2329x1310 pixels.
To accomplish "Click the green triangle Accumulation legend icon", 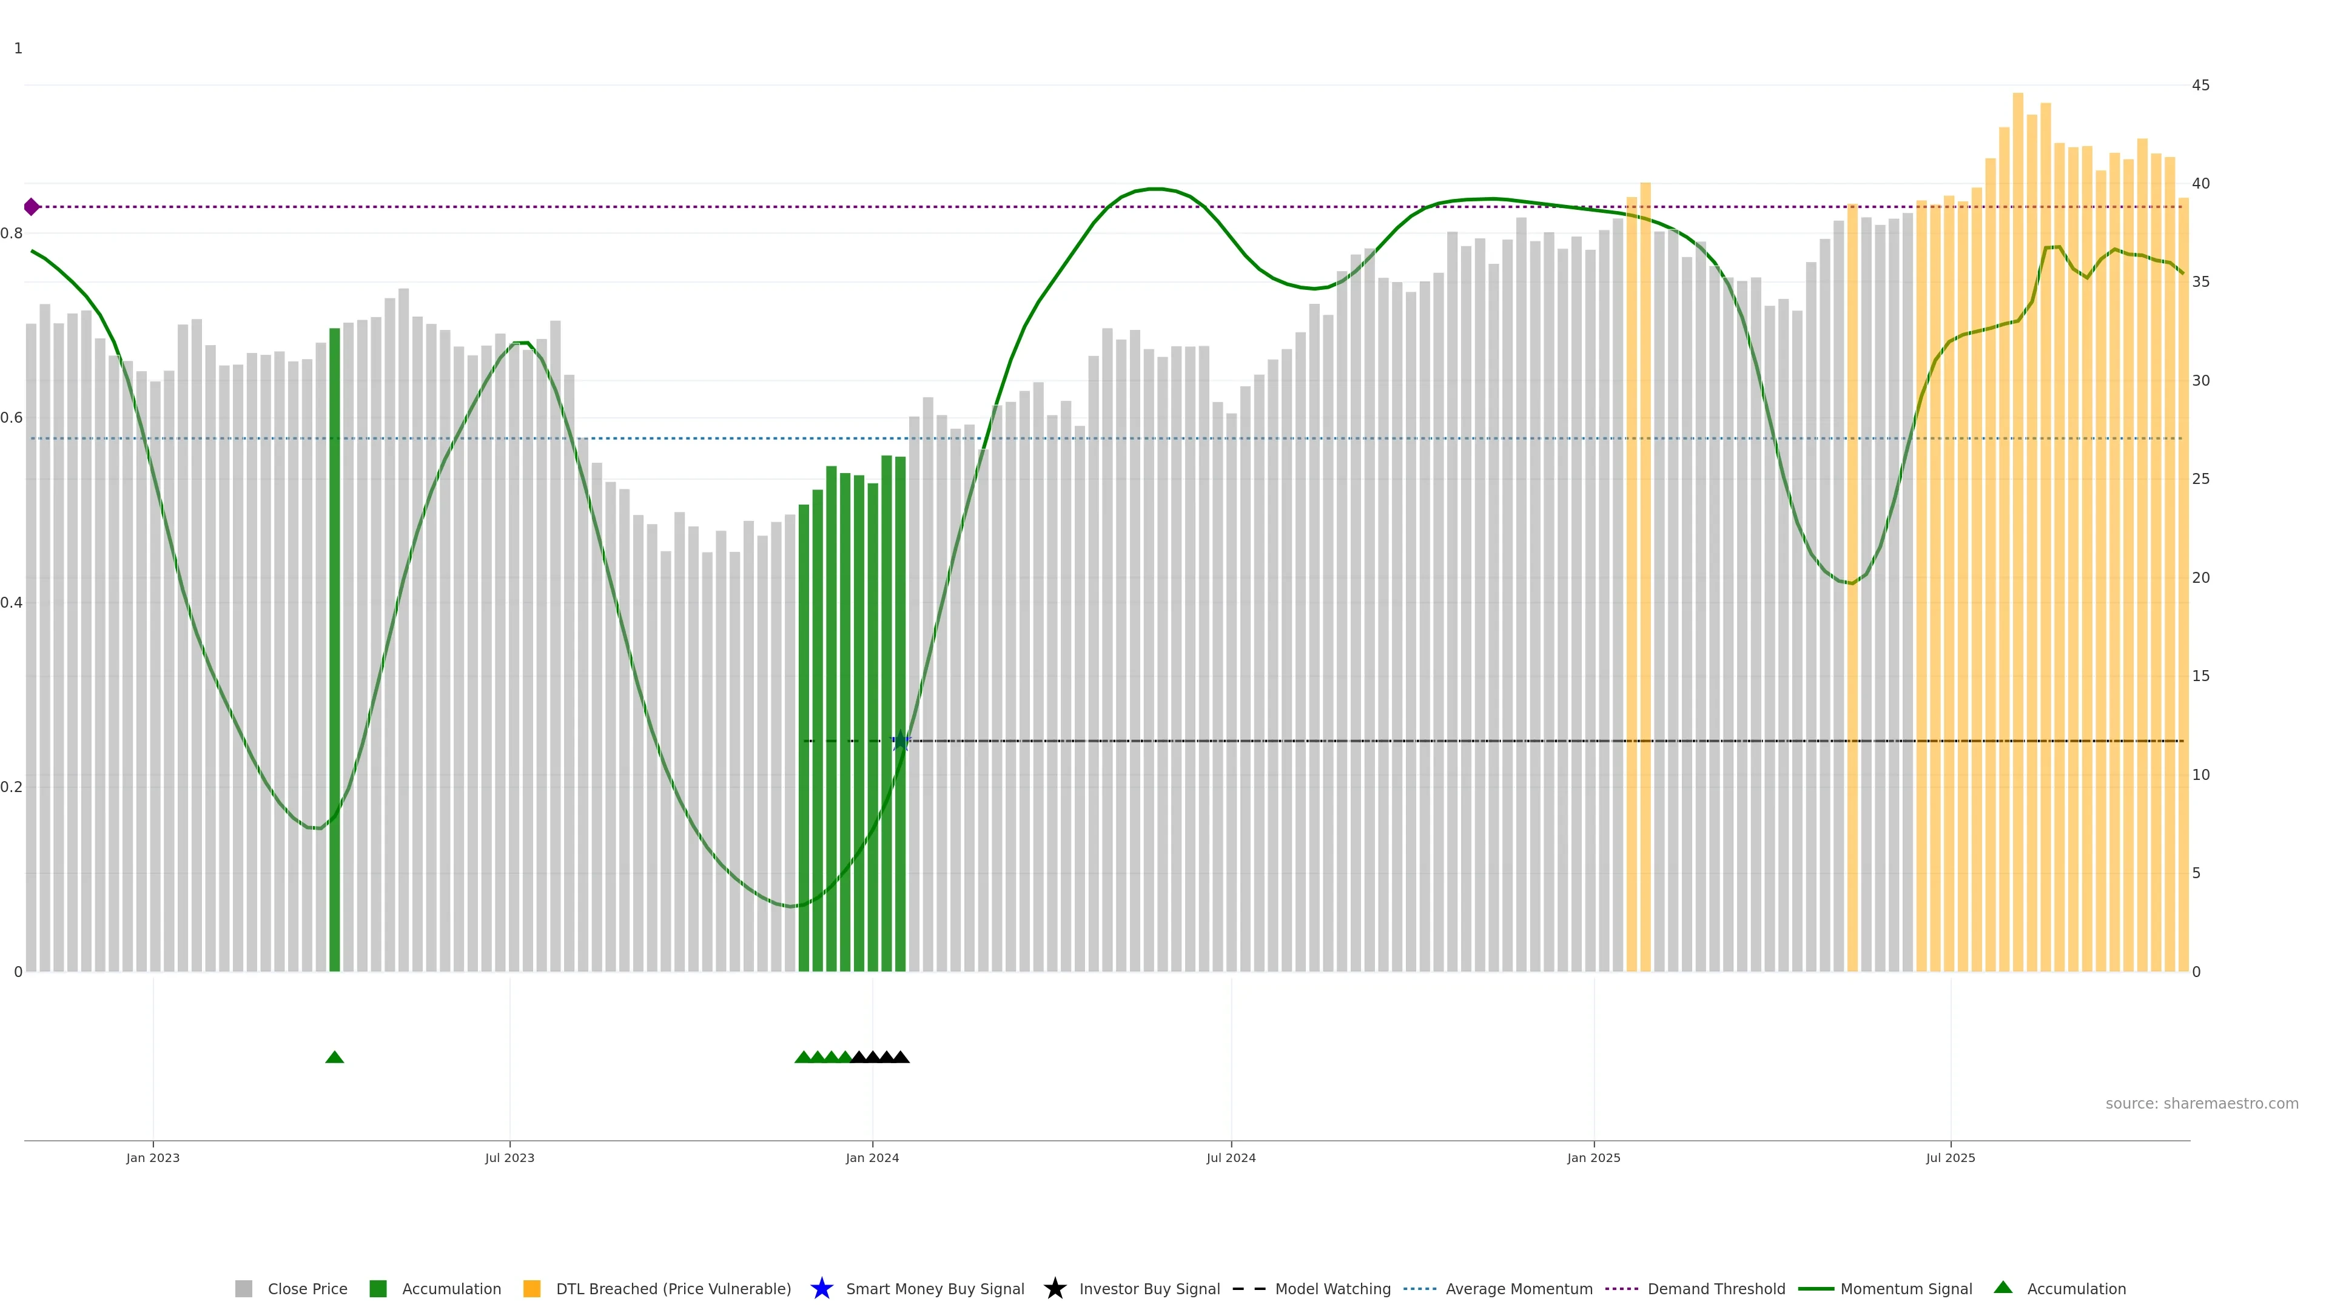I will click(x=2003, y=1288).
